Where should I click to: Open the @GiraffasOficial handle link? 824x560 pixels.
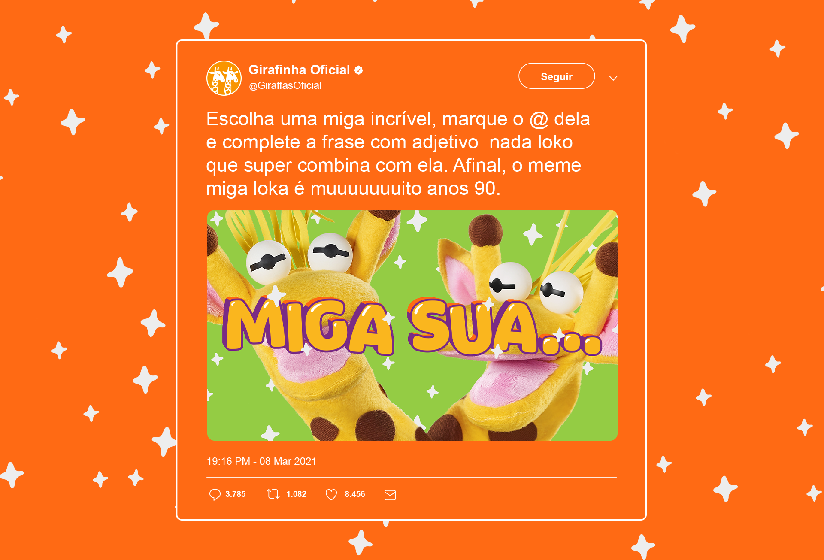(285, 85)
